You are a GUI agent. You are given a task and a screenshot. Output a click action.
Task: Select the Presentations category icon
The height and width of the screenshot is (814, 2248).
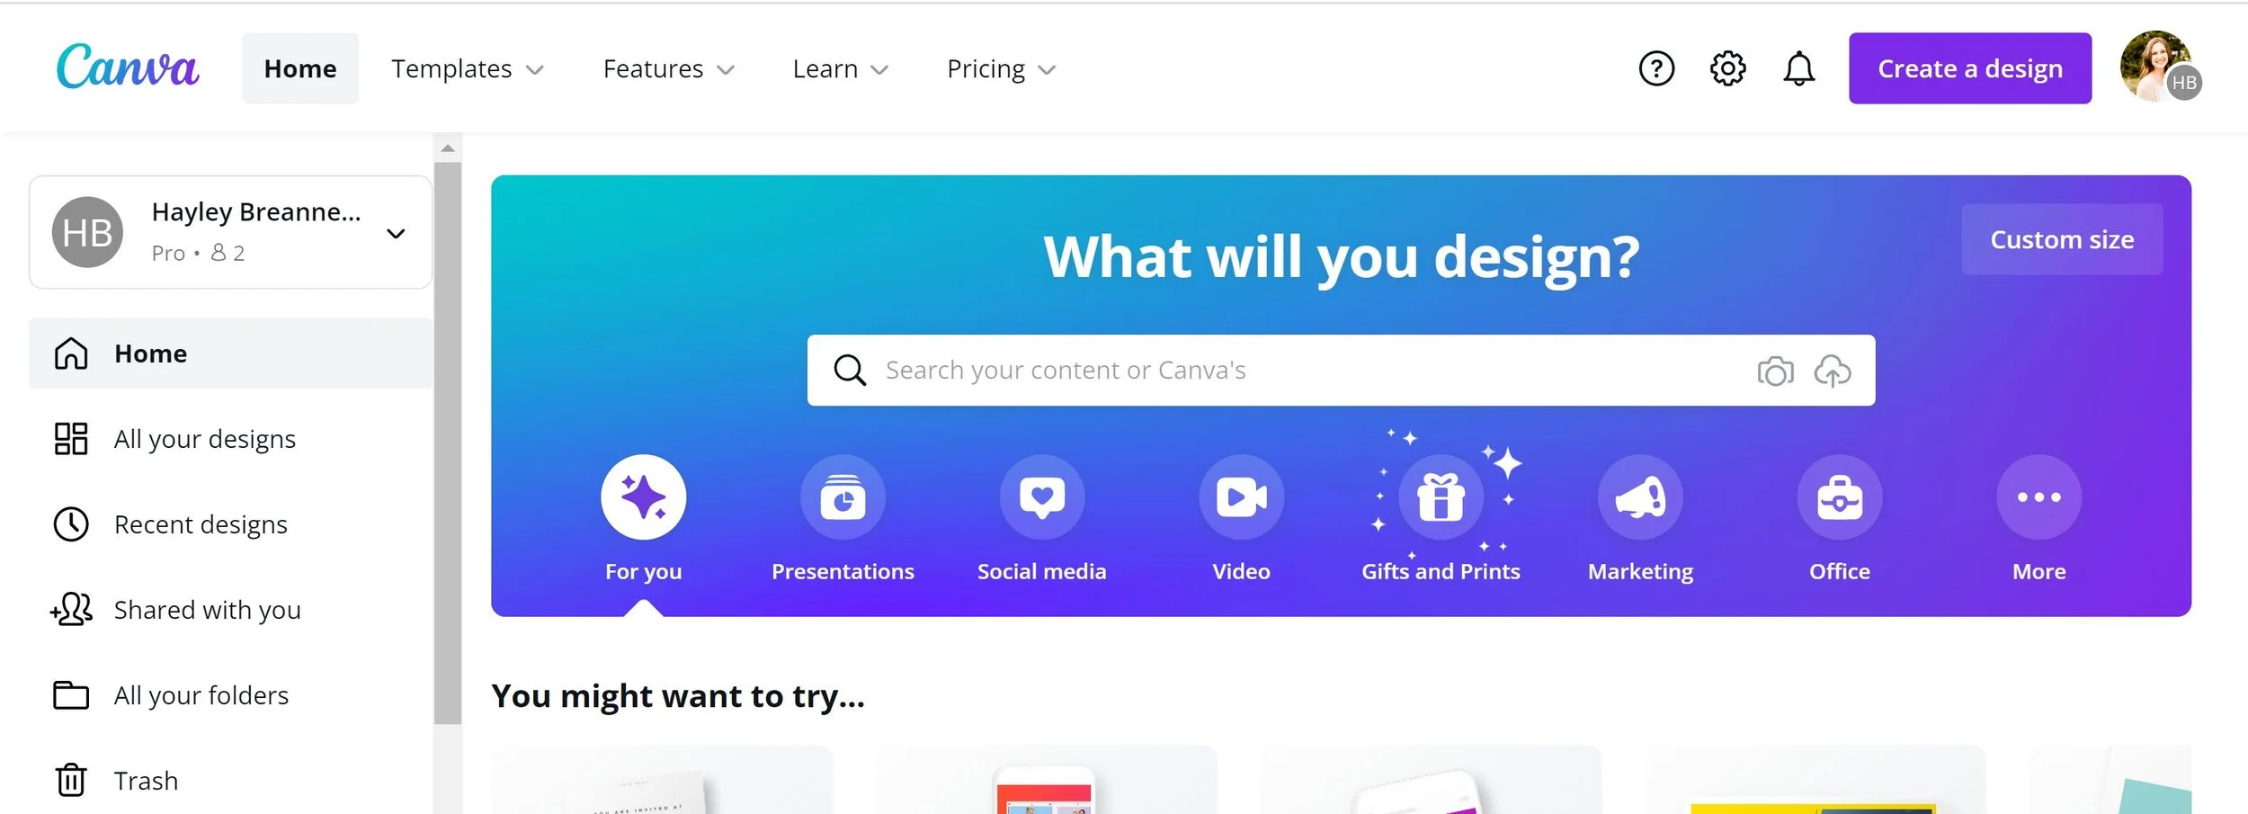(843, 497)
